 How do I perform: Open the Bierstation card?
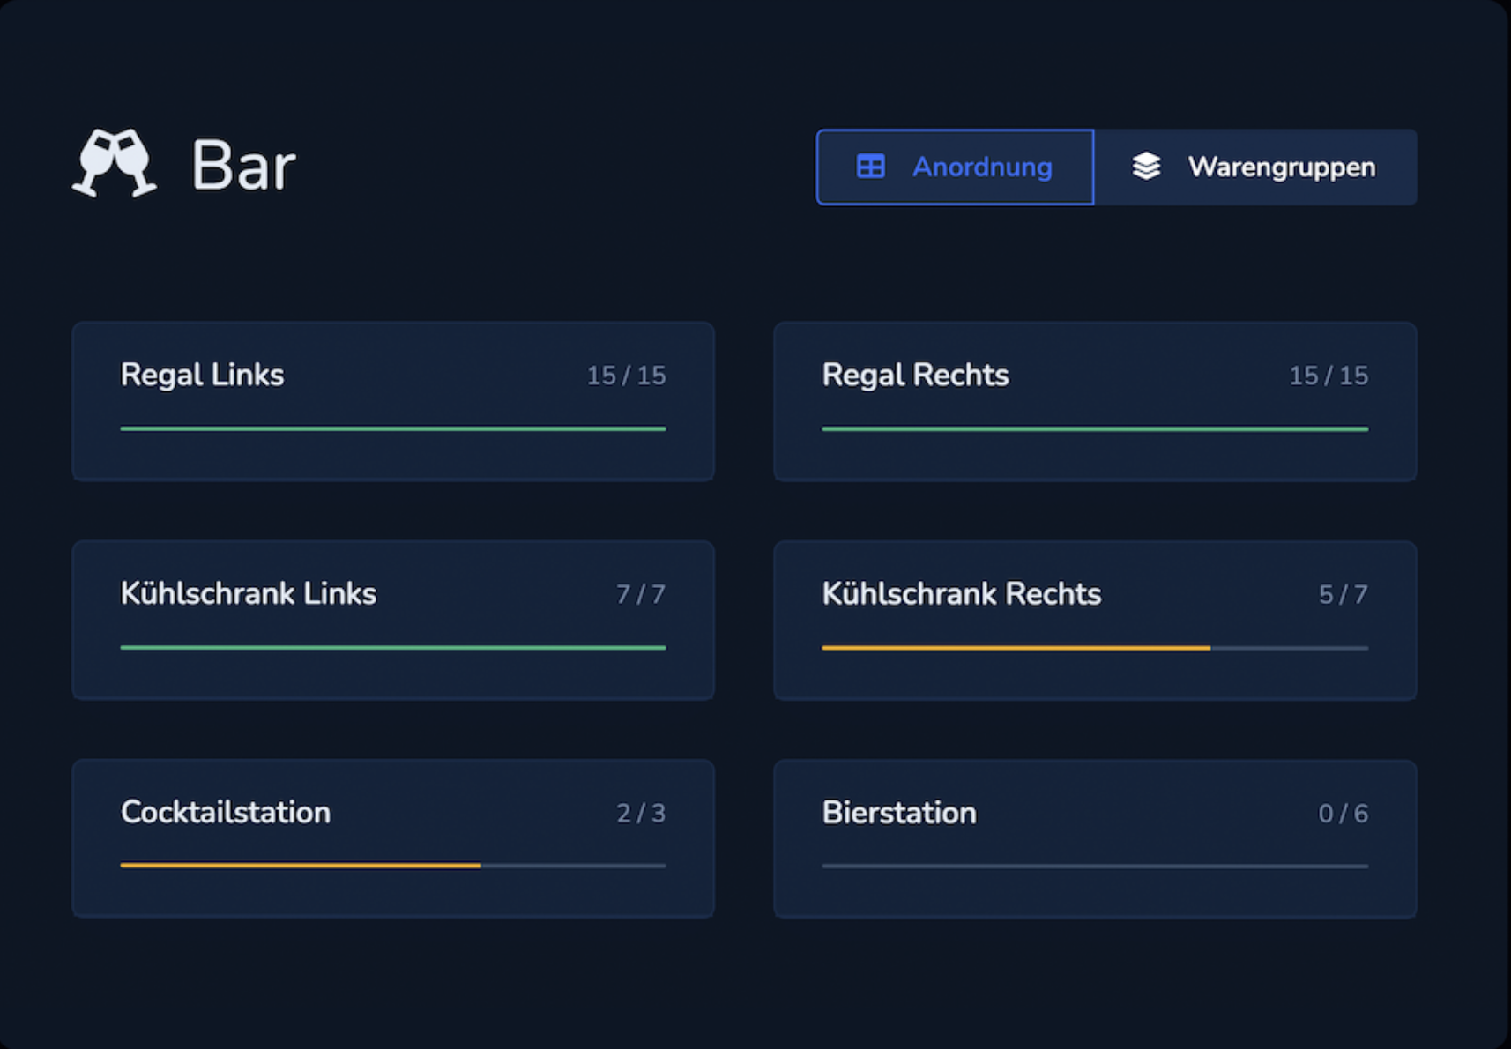click(1095, 839)
